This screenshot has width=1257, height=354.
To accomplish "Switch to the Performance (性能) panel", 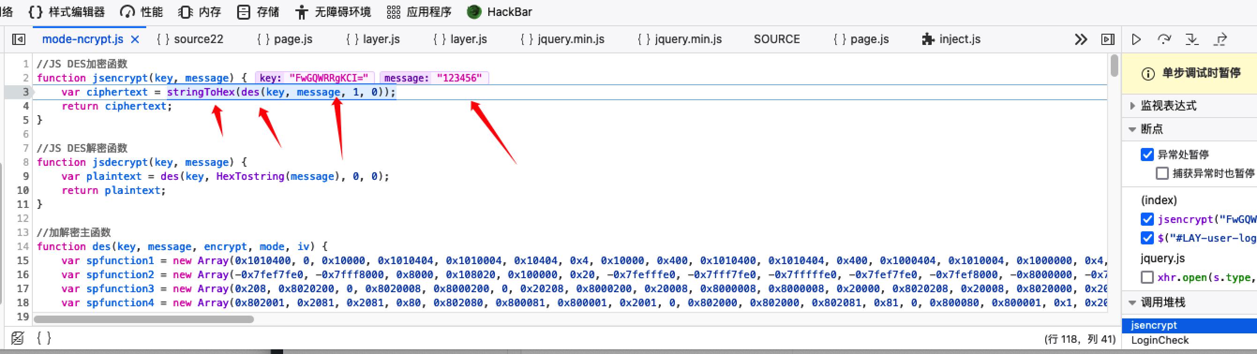I will (142, 12).
